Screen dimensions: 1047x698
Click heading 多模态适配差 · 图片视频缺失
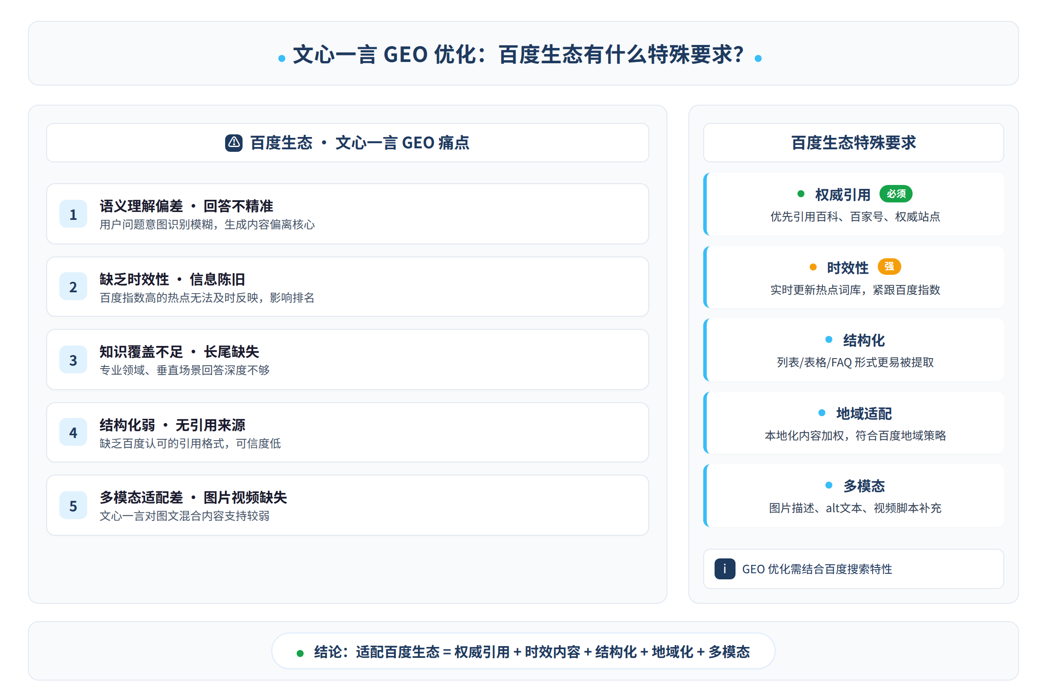click(193, 498)
